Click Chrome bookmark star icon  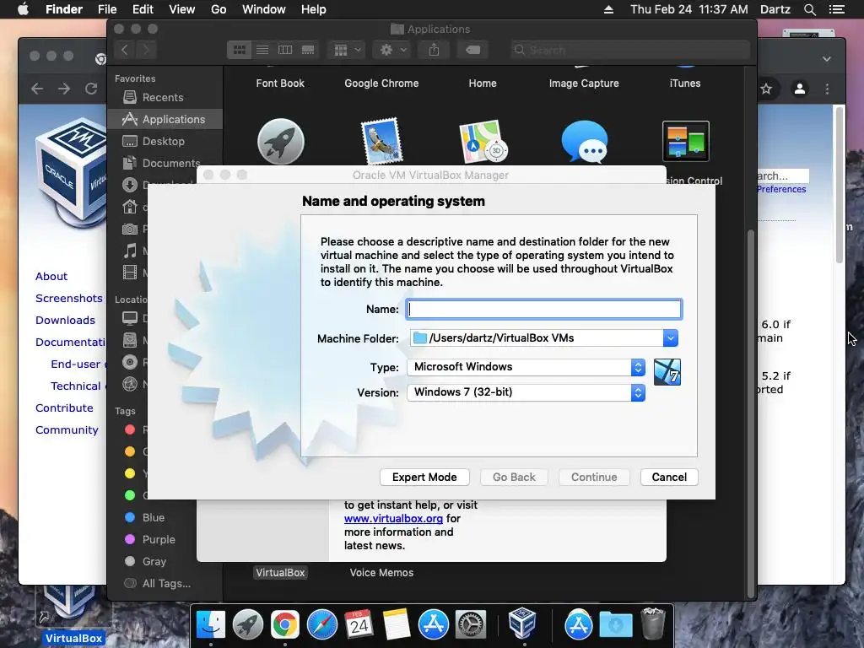[766, 89]
